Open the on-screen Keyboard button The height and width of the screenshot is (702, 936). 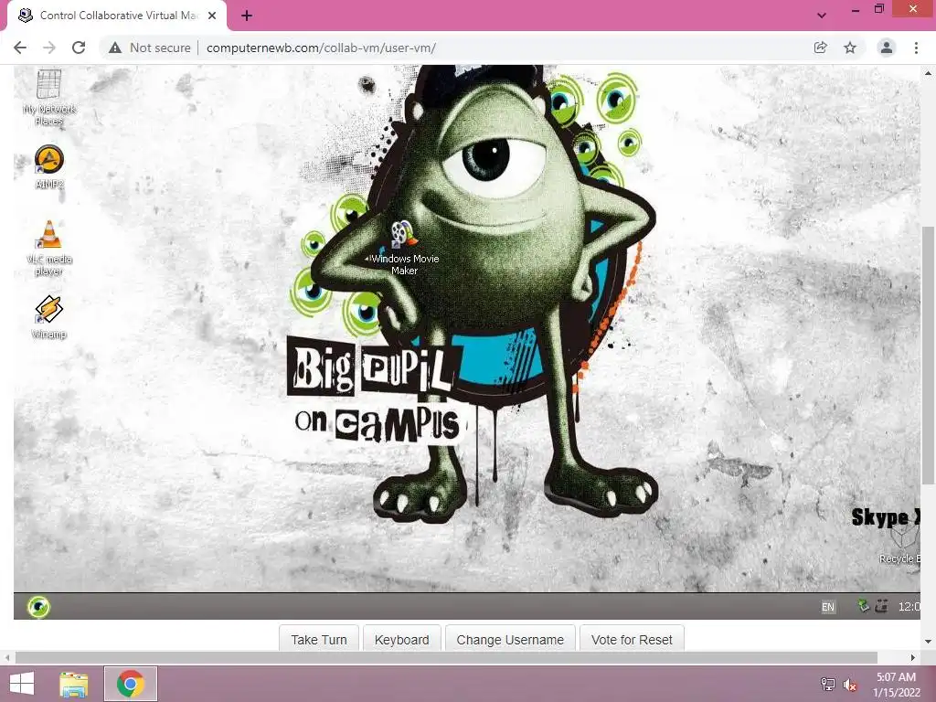pyautogui.click(x=402, y=639)
